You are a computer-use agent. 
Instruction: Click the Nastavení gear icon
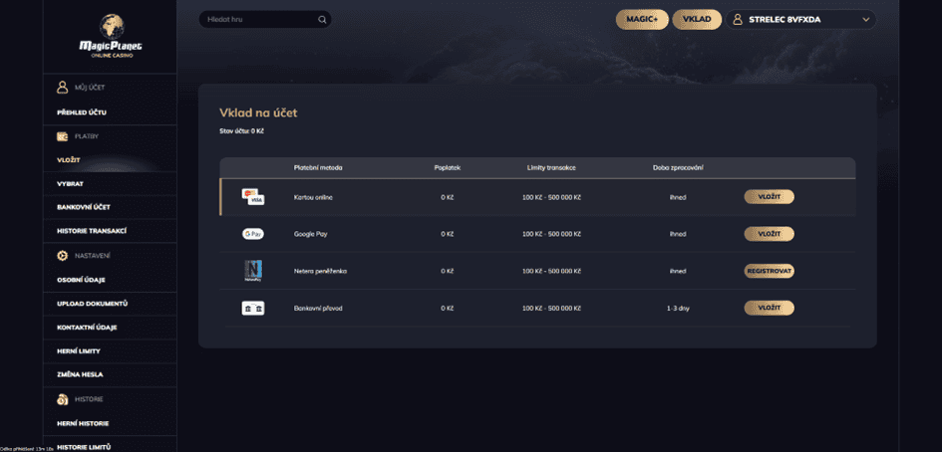click(63, 256)
